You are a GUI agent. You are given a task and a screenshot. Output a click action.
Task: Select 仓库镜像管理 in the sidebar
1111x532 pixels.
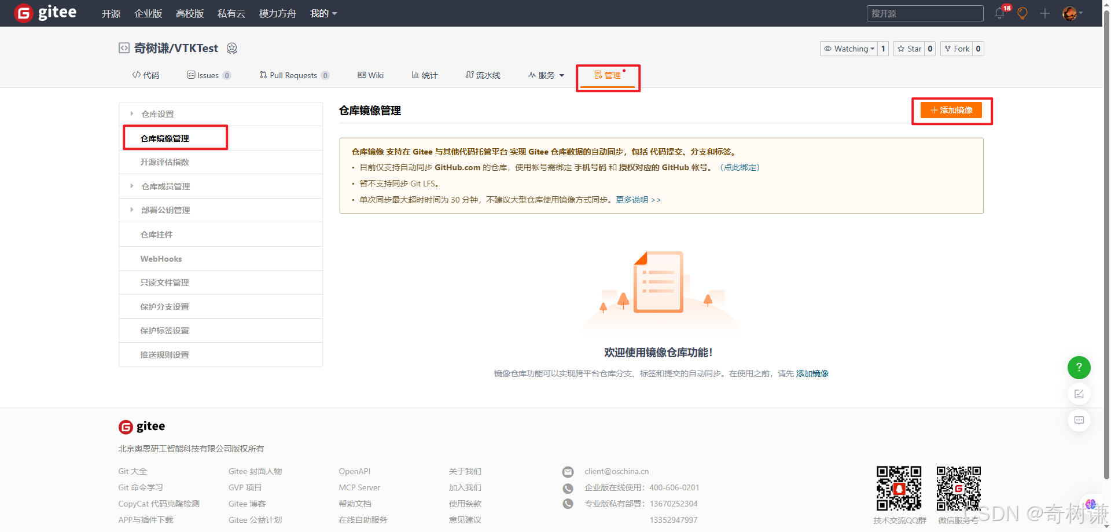220,138
